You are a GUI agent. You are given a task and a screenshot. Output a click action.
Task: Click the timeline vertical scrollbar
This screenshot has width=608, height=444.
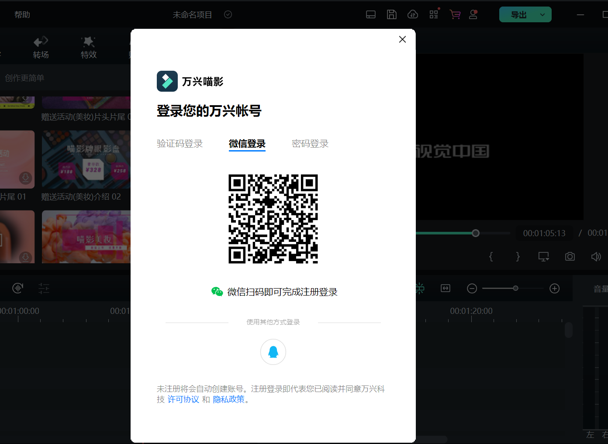pos(568,330)
